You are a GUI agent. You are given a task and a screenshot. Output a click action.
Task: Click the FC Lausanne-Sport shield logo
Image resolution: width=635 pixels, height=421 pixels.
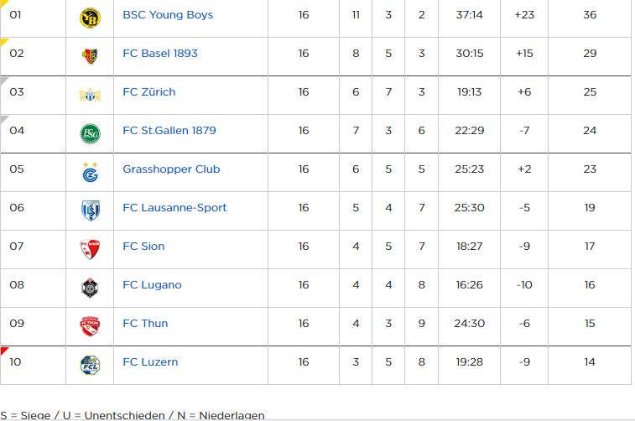click(90, 210)
